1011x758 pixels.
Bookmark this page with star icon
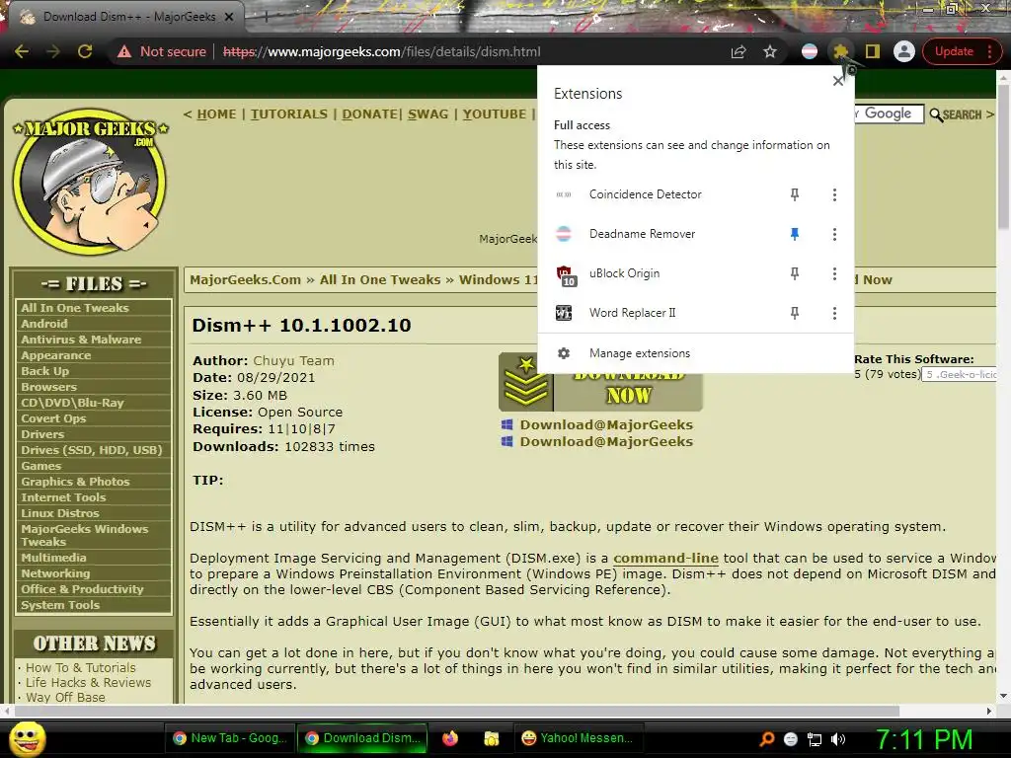pos(770,51)
